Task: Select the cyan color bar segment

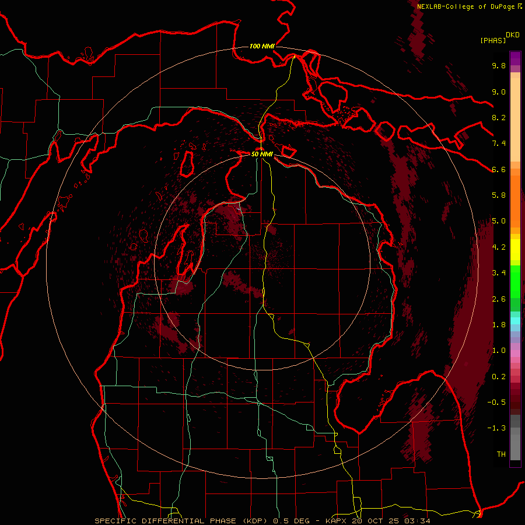Action: [515, 321]
